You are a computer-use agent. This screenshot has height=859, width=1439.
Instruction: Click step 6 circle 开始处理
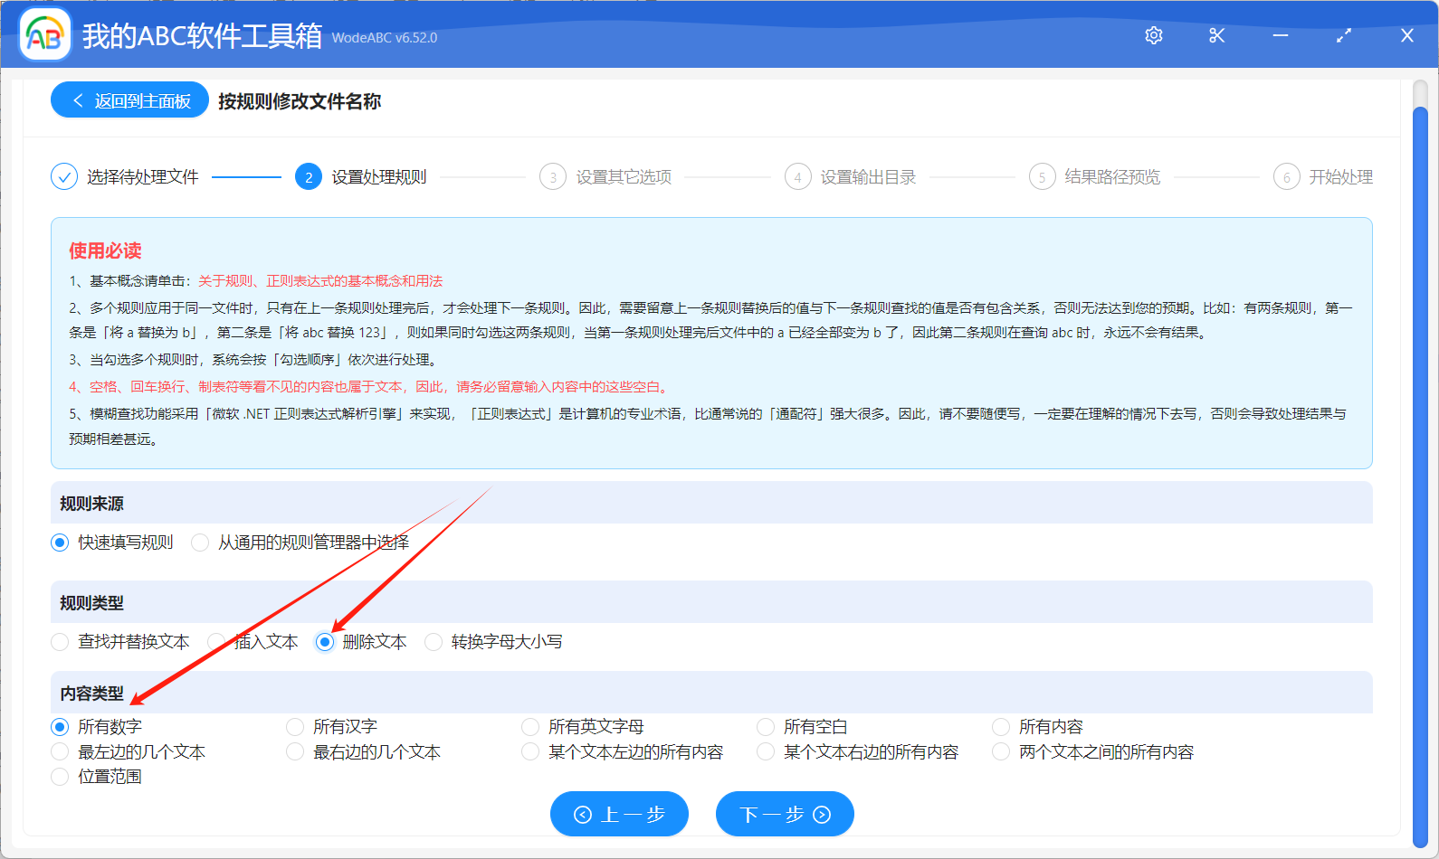pos(1286,177)
